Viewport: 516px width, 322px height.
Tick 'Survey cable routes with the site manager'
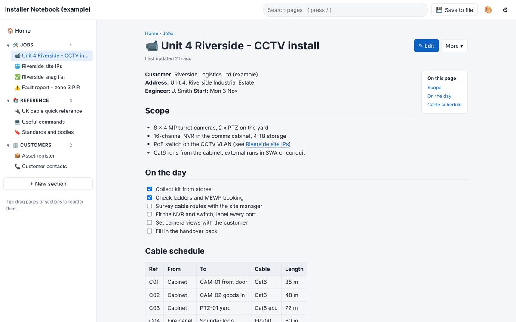click(150, 206)
